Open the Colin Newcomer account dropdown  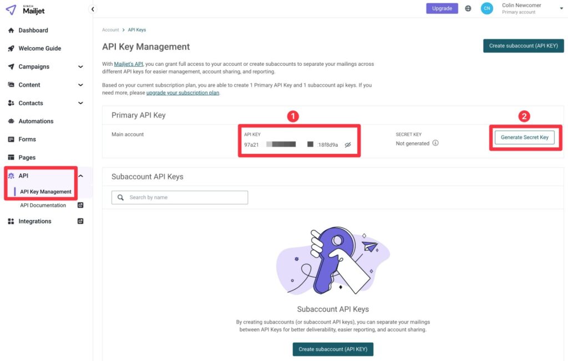click(561, 8)
